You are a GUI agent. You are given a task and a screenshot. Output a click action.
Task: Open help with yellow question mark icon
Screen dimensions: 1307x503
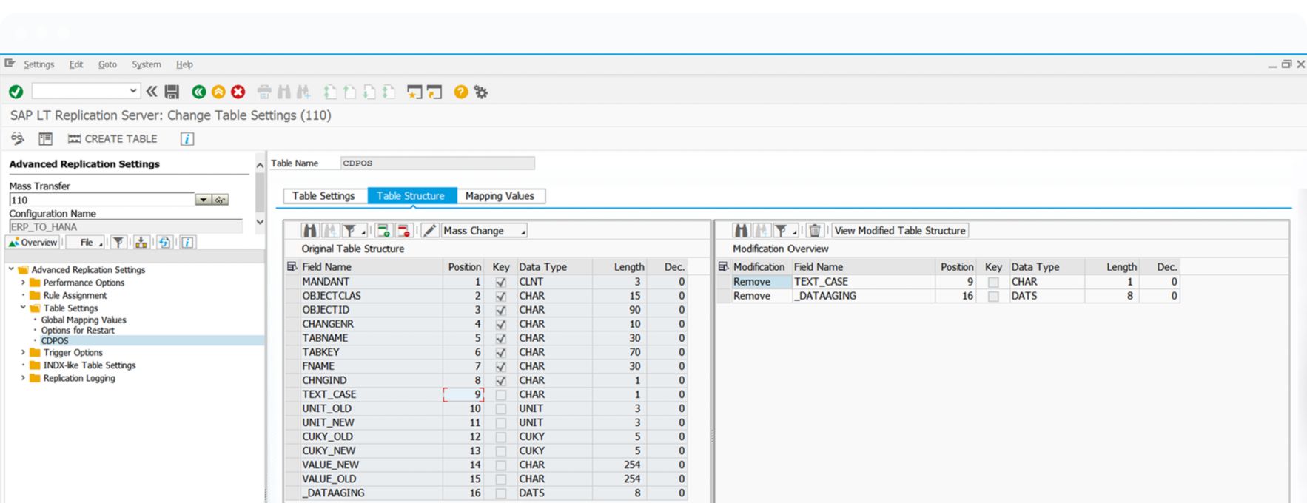460,92
